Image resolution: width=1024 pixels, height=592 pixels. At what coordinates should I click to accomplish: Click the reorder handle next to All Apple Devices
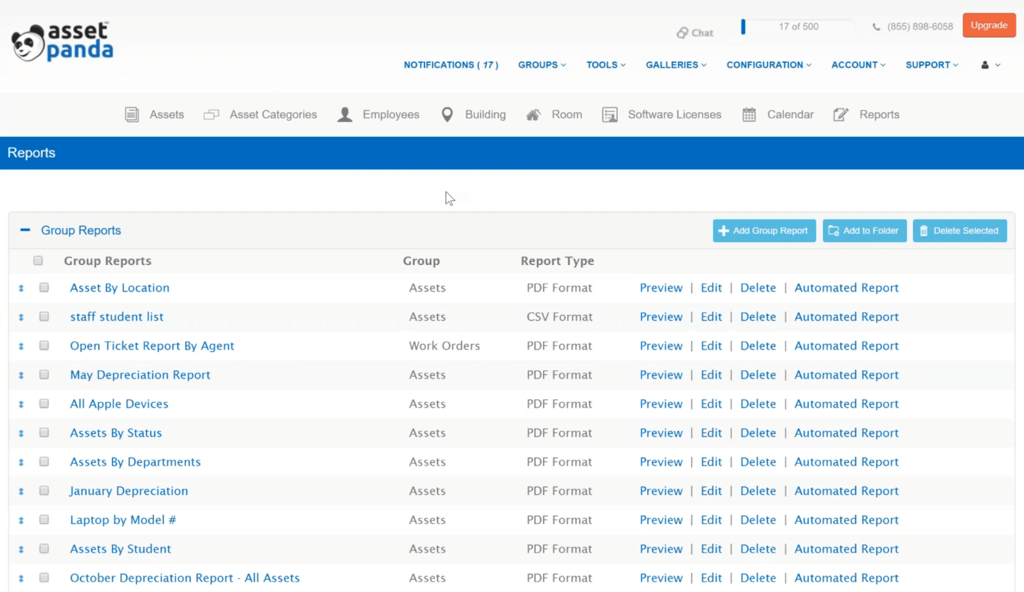pos(20,403)
